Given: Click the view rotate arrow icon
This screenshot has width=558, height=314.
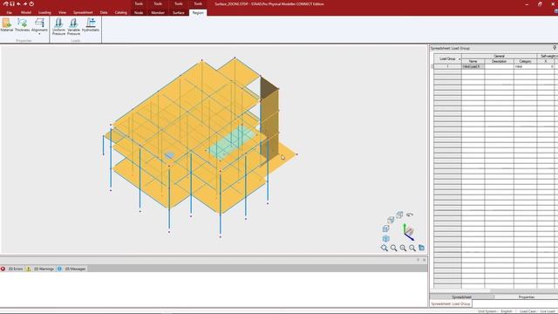Looking at the screenshot, I should tap(410, 215).
